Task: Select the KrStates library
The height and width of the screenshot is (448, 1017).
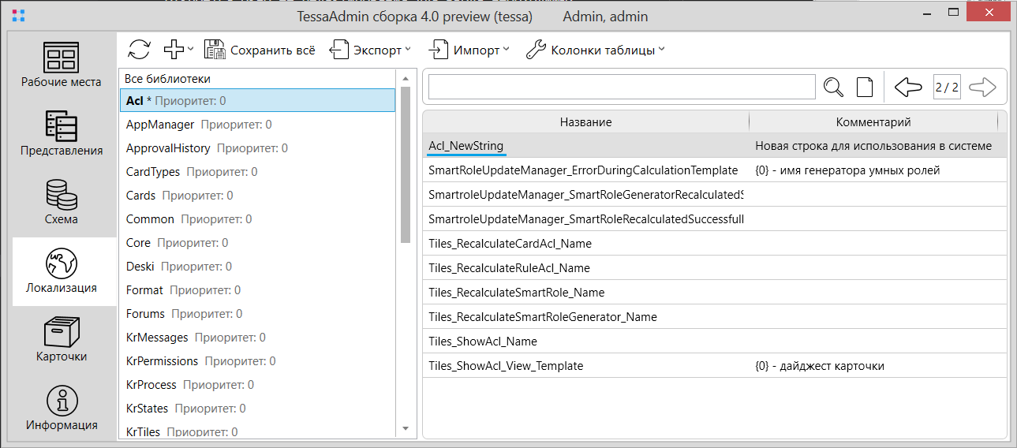Action: [x=257, y=409]
